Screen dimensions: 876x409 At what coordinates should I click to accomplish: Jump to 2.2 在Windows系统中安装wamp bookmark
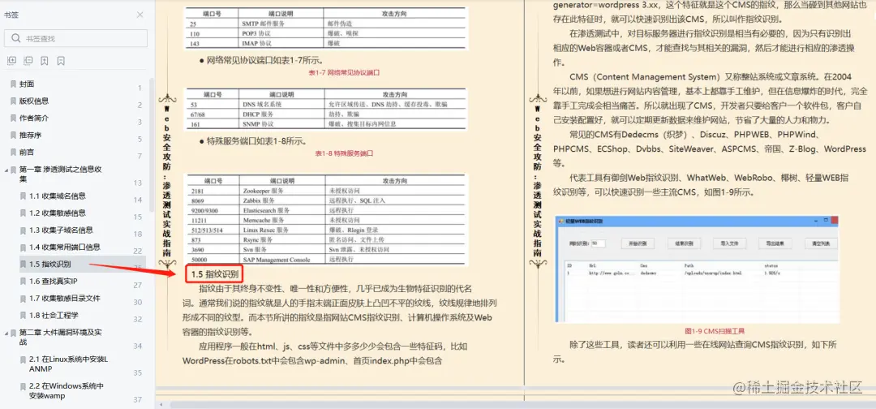pos(67,391)
